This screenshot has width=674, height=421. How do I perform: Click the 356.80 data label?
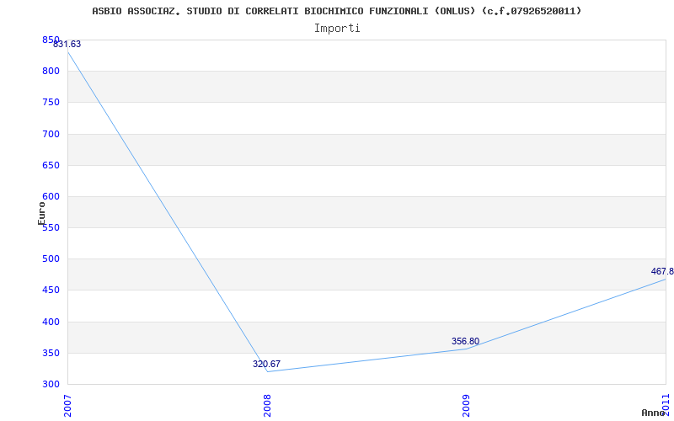[x=465, y=341]
